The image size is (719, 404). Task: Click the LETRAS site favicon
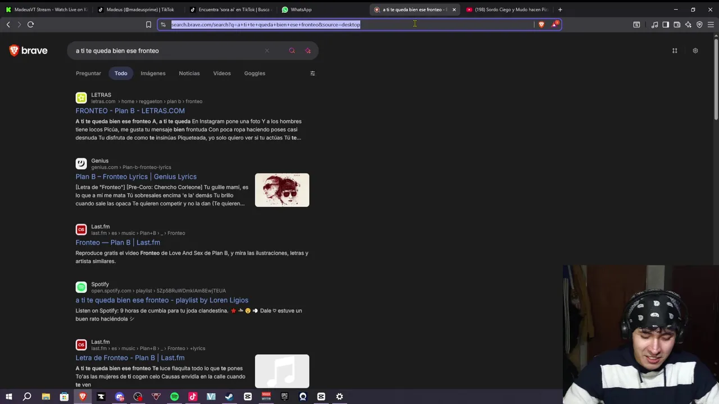(81, 98)
